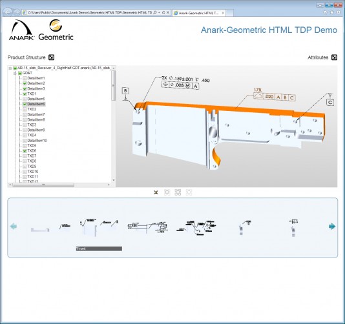Click the browser forward arrow button
Image resolution: width=345 pixels, height=324 pixels.
[17, 12]
